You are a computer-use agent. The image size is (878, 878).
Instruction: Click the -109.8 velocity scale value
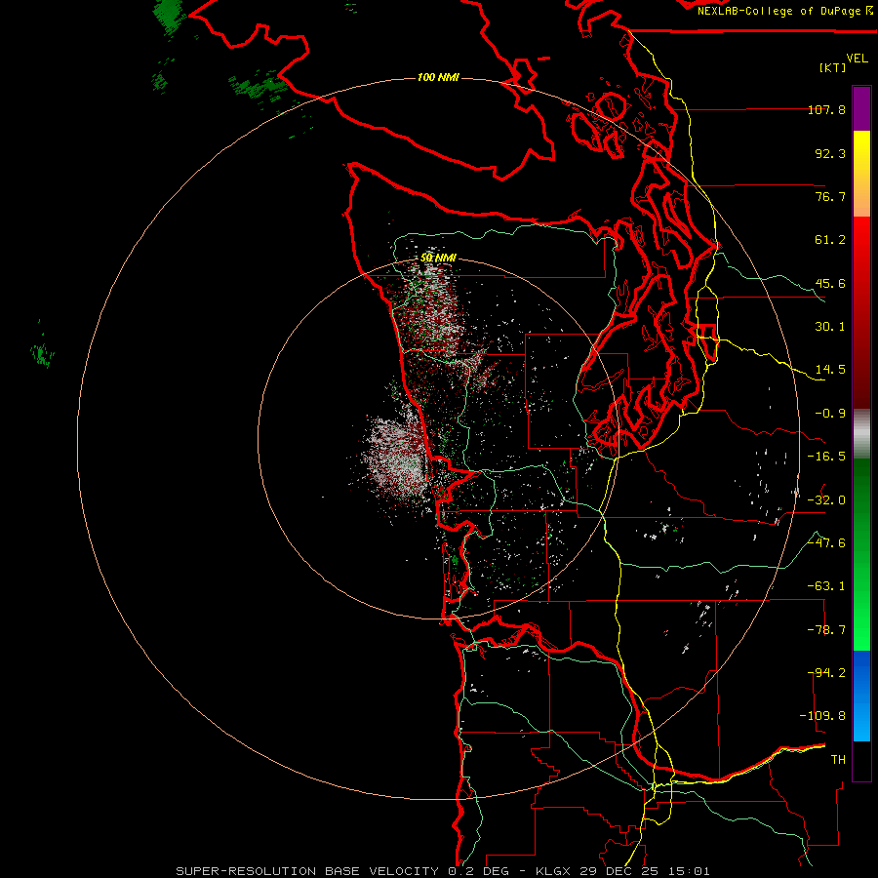click(x=822, y=716)
